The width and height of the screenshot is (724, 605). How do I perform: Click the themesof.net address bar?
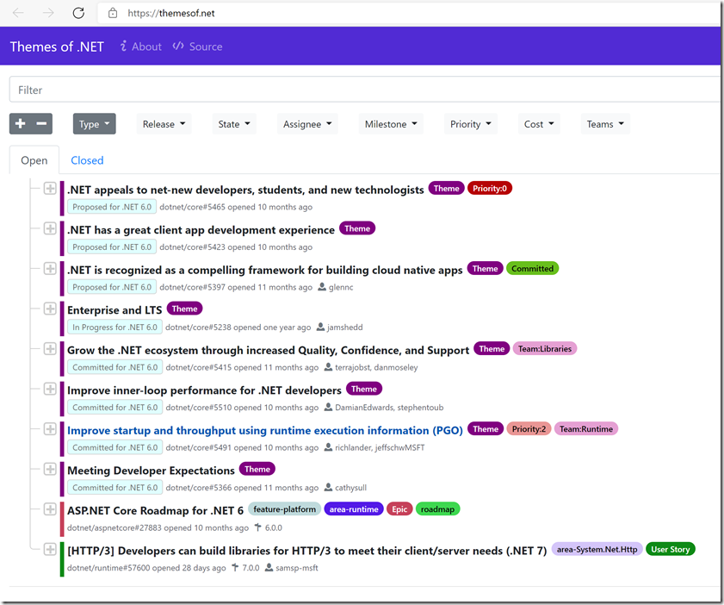pos(409,13)
